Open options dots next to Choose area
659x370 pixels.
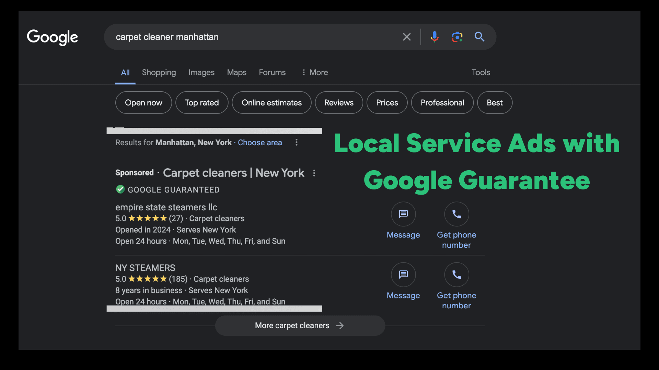click(x=297, y=142)
